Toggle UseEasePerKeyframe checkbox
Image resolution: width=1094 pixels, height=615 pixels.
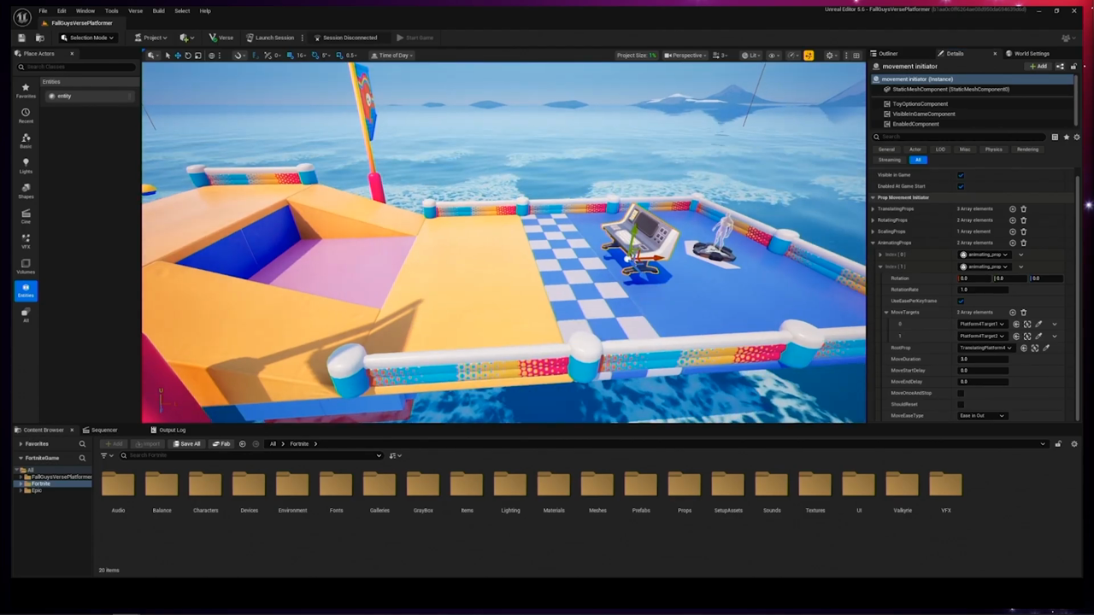click(x=961, y=301)
